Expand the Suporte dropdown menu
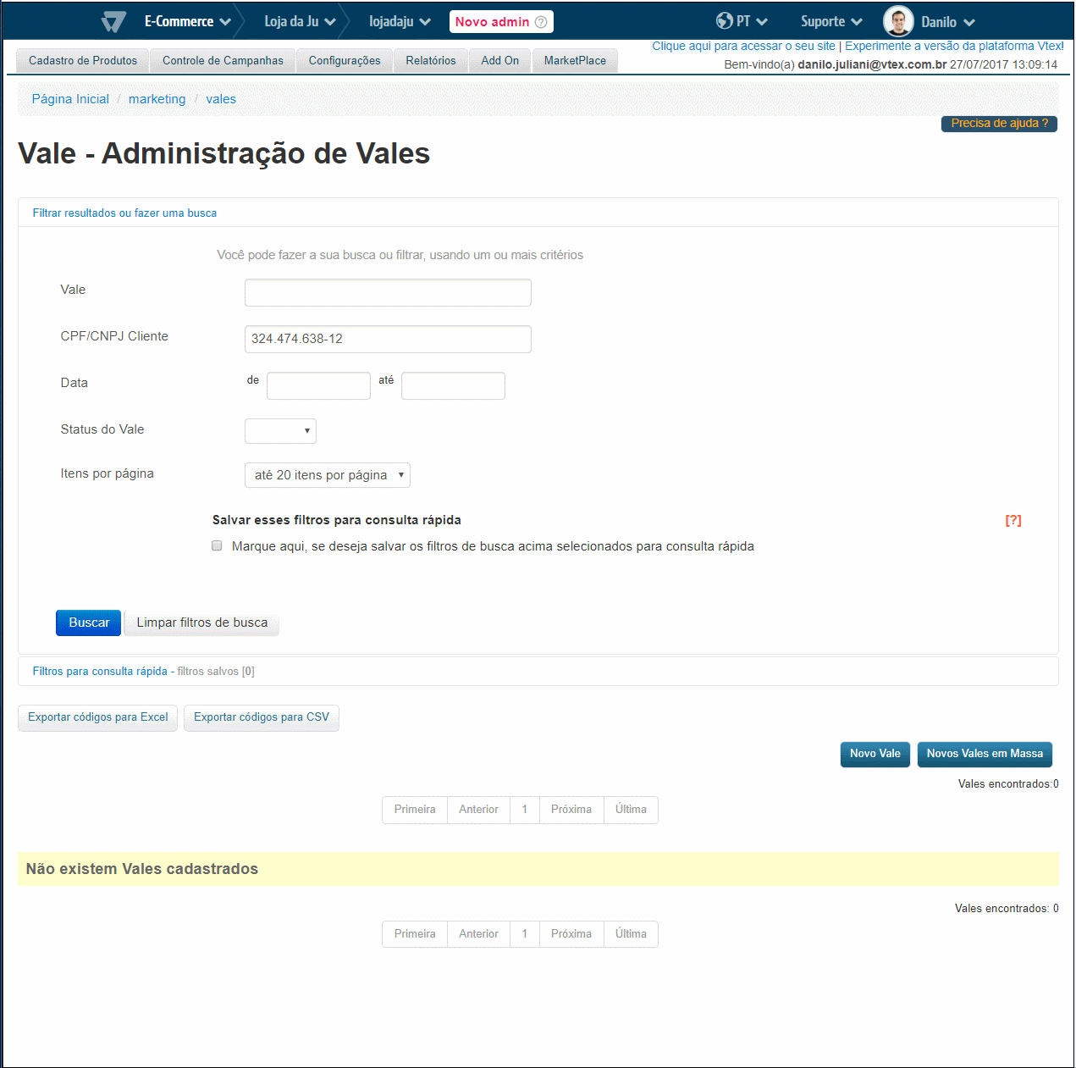The image size is (1076, 1068). pos(831,22)
